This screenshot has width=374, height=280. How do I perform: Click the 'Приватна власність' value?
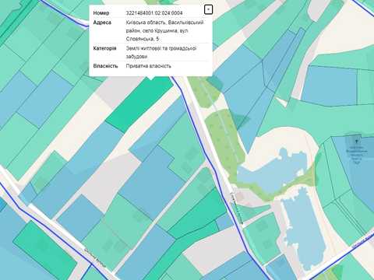point(149,66)
